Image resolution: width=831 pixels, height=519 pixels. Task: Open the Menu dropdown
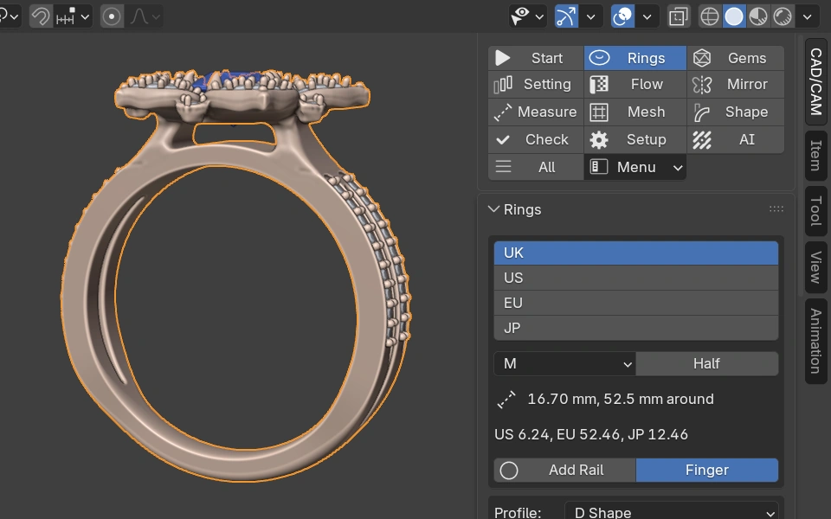coord(635,167)
